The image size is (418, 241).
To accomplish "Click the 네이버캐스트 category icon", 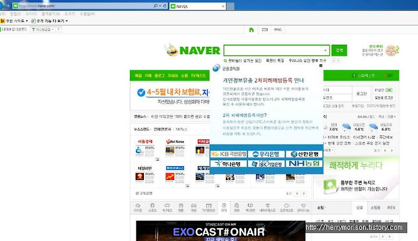I will [268, 207].
